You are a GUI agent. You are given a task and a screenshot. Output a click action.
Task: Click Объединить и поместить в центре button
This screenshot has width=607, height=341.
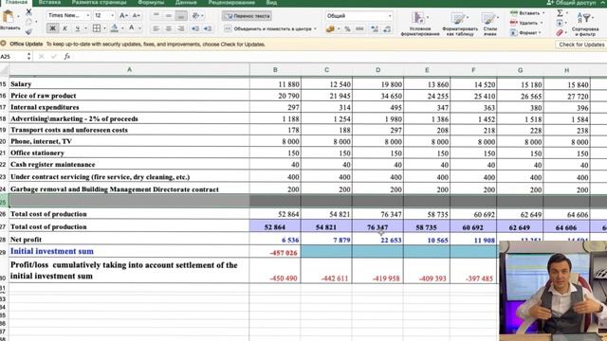pyautogui.click(x=267, y=28)
